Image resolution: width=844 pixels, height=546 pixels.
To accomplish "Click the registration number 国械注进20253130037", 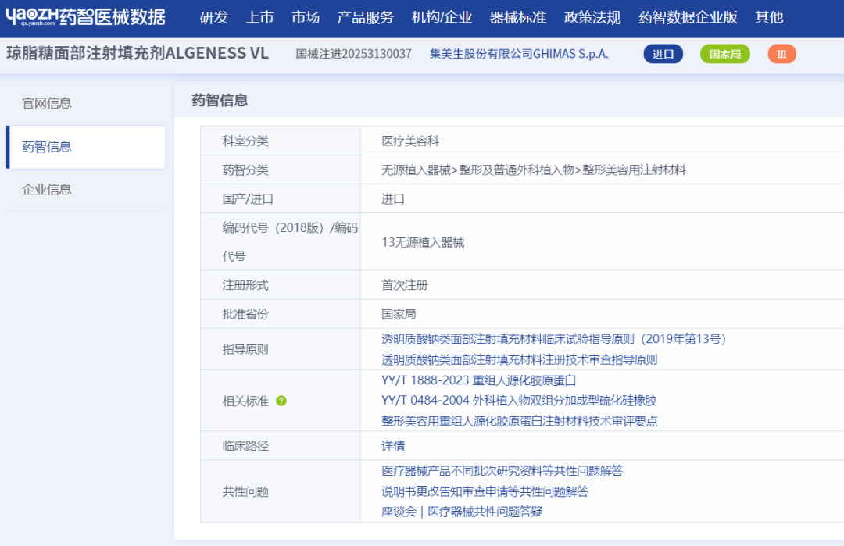I will 354,54.
